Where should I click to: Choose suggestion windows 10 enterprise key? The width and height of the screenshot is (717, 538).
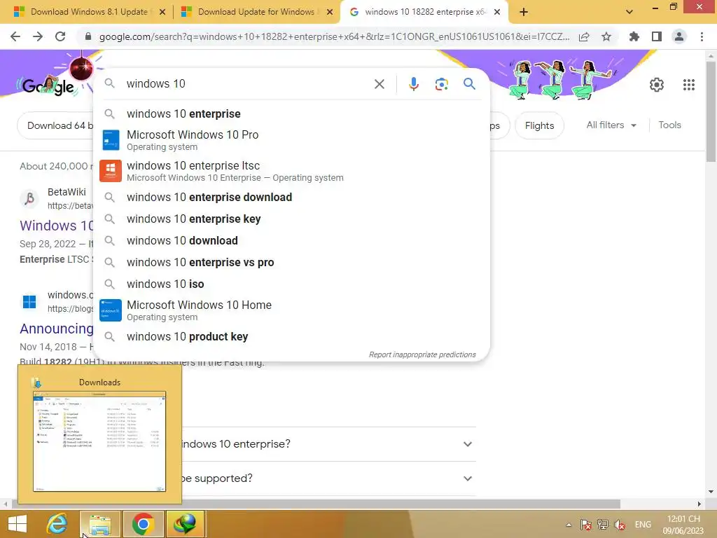coord(291,219)
